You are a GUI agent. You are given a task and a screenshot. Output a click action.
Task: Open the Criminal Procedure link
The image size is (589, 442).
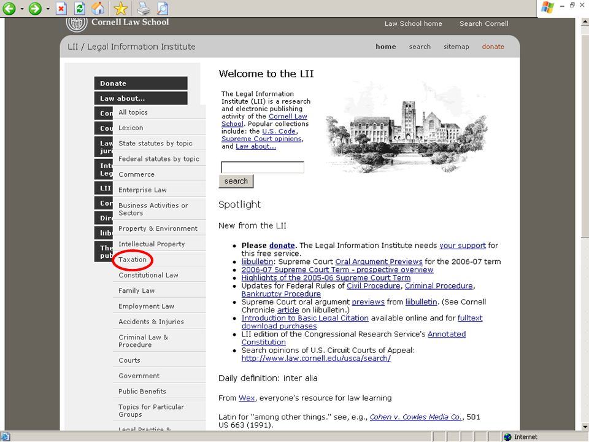[439, 286]
